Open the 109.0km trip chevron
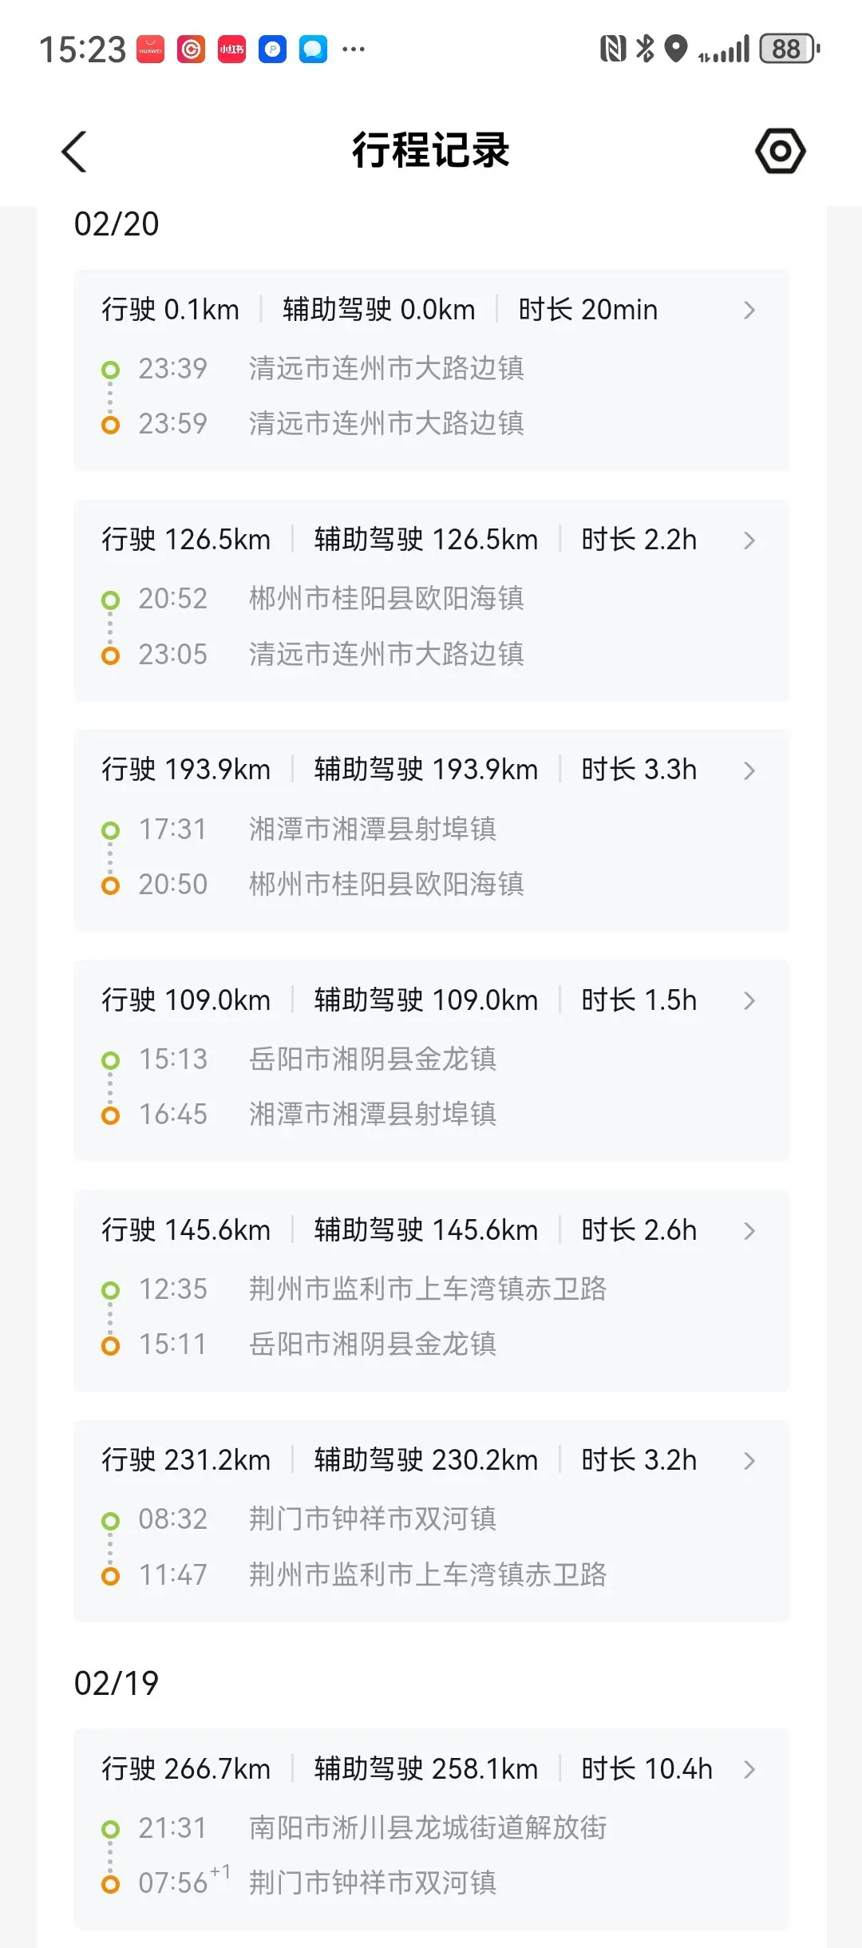Viewport: 862px width, 1948px height. [x=749, y=1000]
